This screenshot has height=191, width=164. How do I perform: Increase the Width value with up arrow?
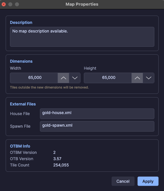point(64,78)
